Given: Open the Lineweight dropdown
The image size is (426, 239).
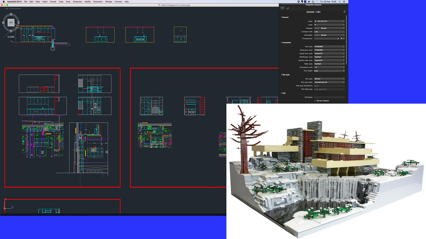Looking at the screenshot, I should pyautogui.click(x=329, y=35).
